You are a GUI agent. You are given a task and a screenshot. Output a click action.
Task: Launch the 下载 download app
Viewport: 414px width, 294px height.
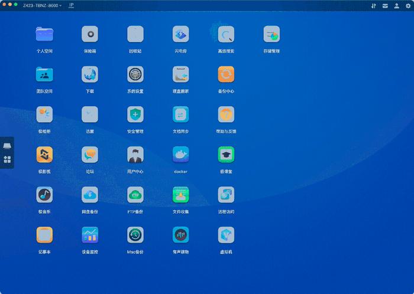90,74
